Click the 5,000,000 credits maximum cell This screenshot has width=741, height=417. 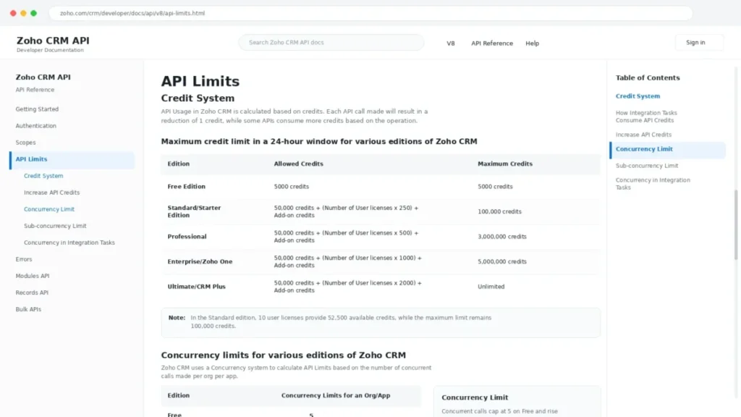[502, 262]
